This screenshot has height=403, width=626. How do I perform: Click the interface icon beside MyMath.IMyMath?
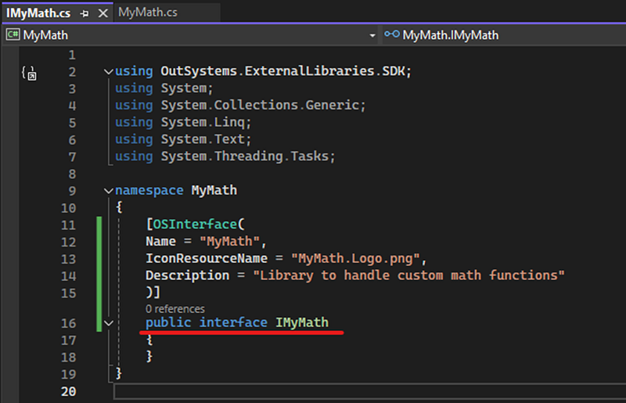click(392, 34)
